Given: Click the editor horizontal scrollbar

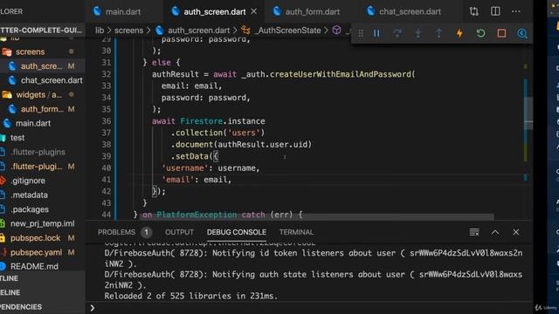Looking at the screenshot, I should point(316,216).
